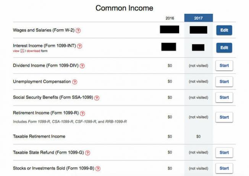
Task: Edit the Interest Income entry
Action: coord(224,48)
